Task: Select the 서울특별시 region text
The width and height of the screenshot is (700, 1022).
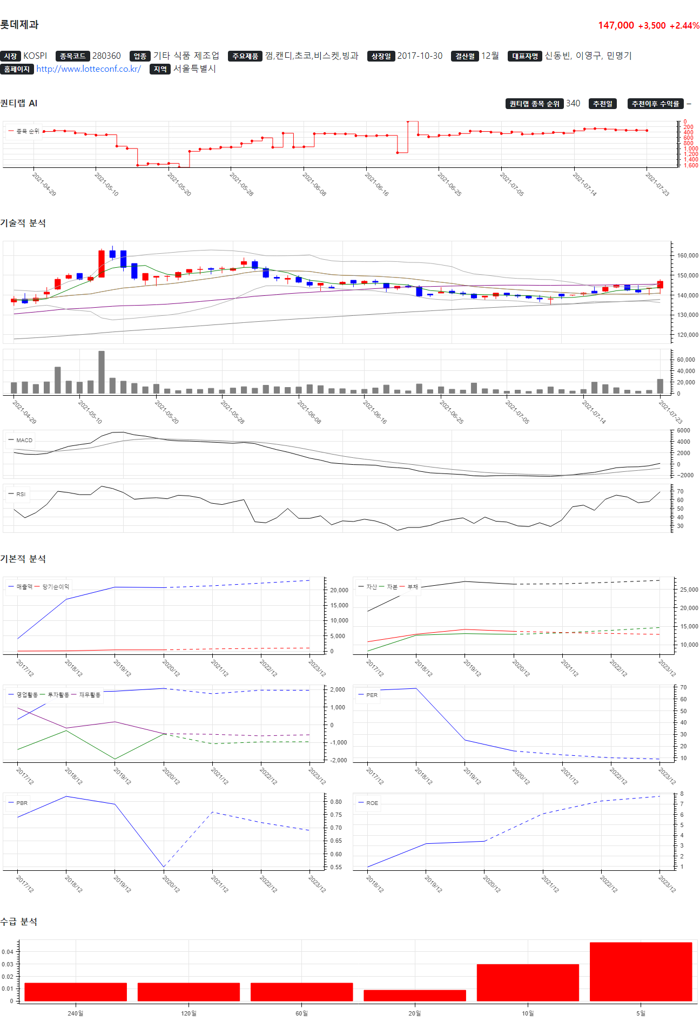Action: point(194,69)
